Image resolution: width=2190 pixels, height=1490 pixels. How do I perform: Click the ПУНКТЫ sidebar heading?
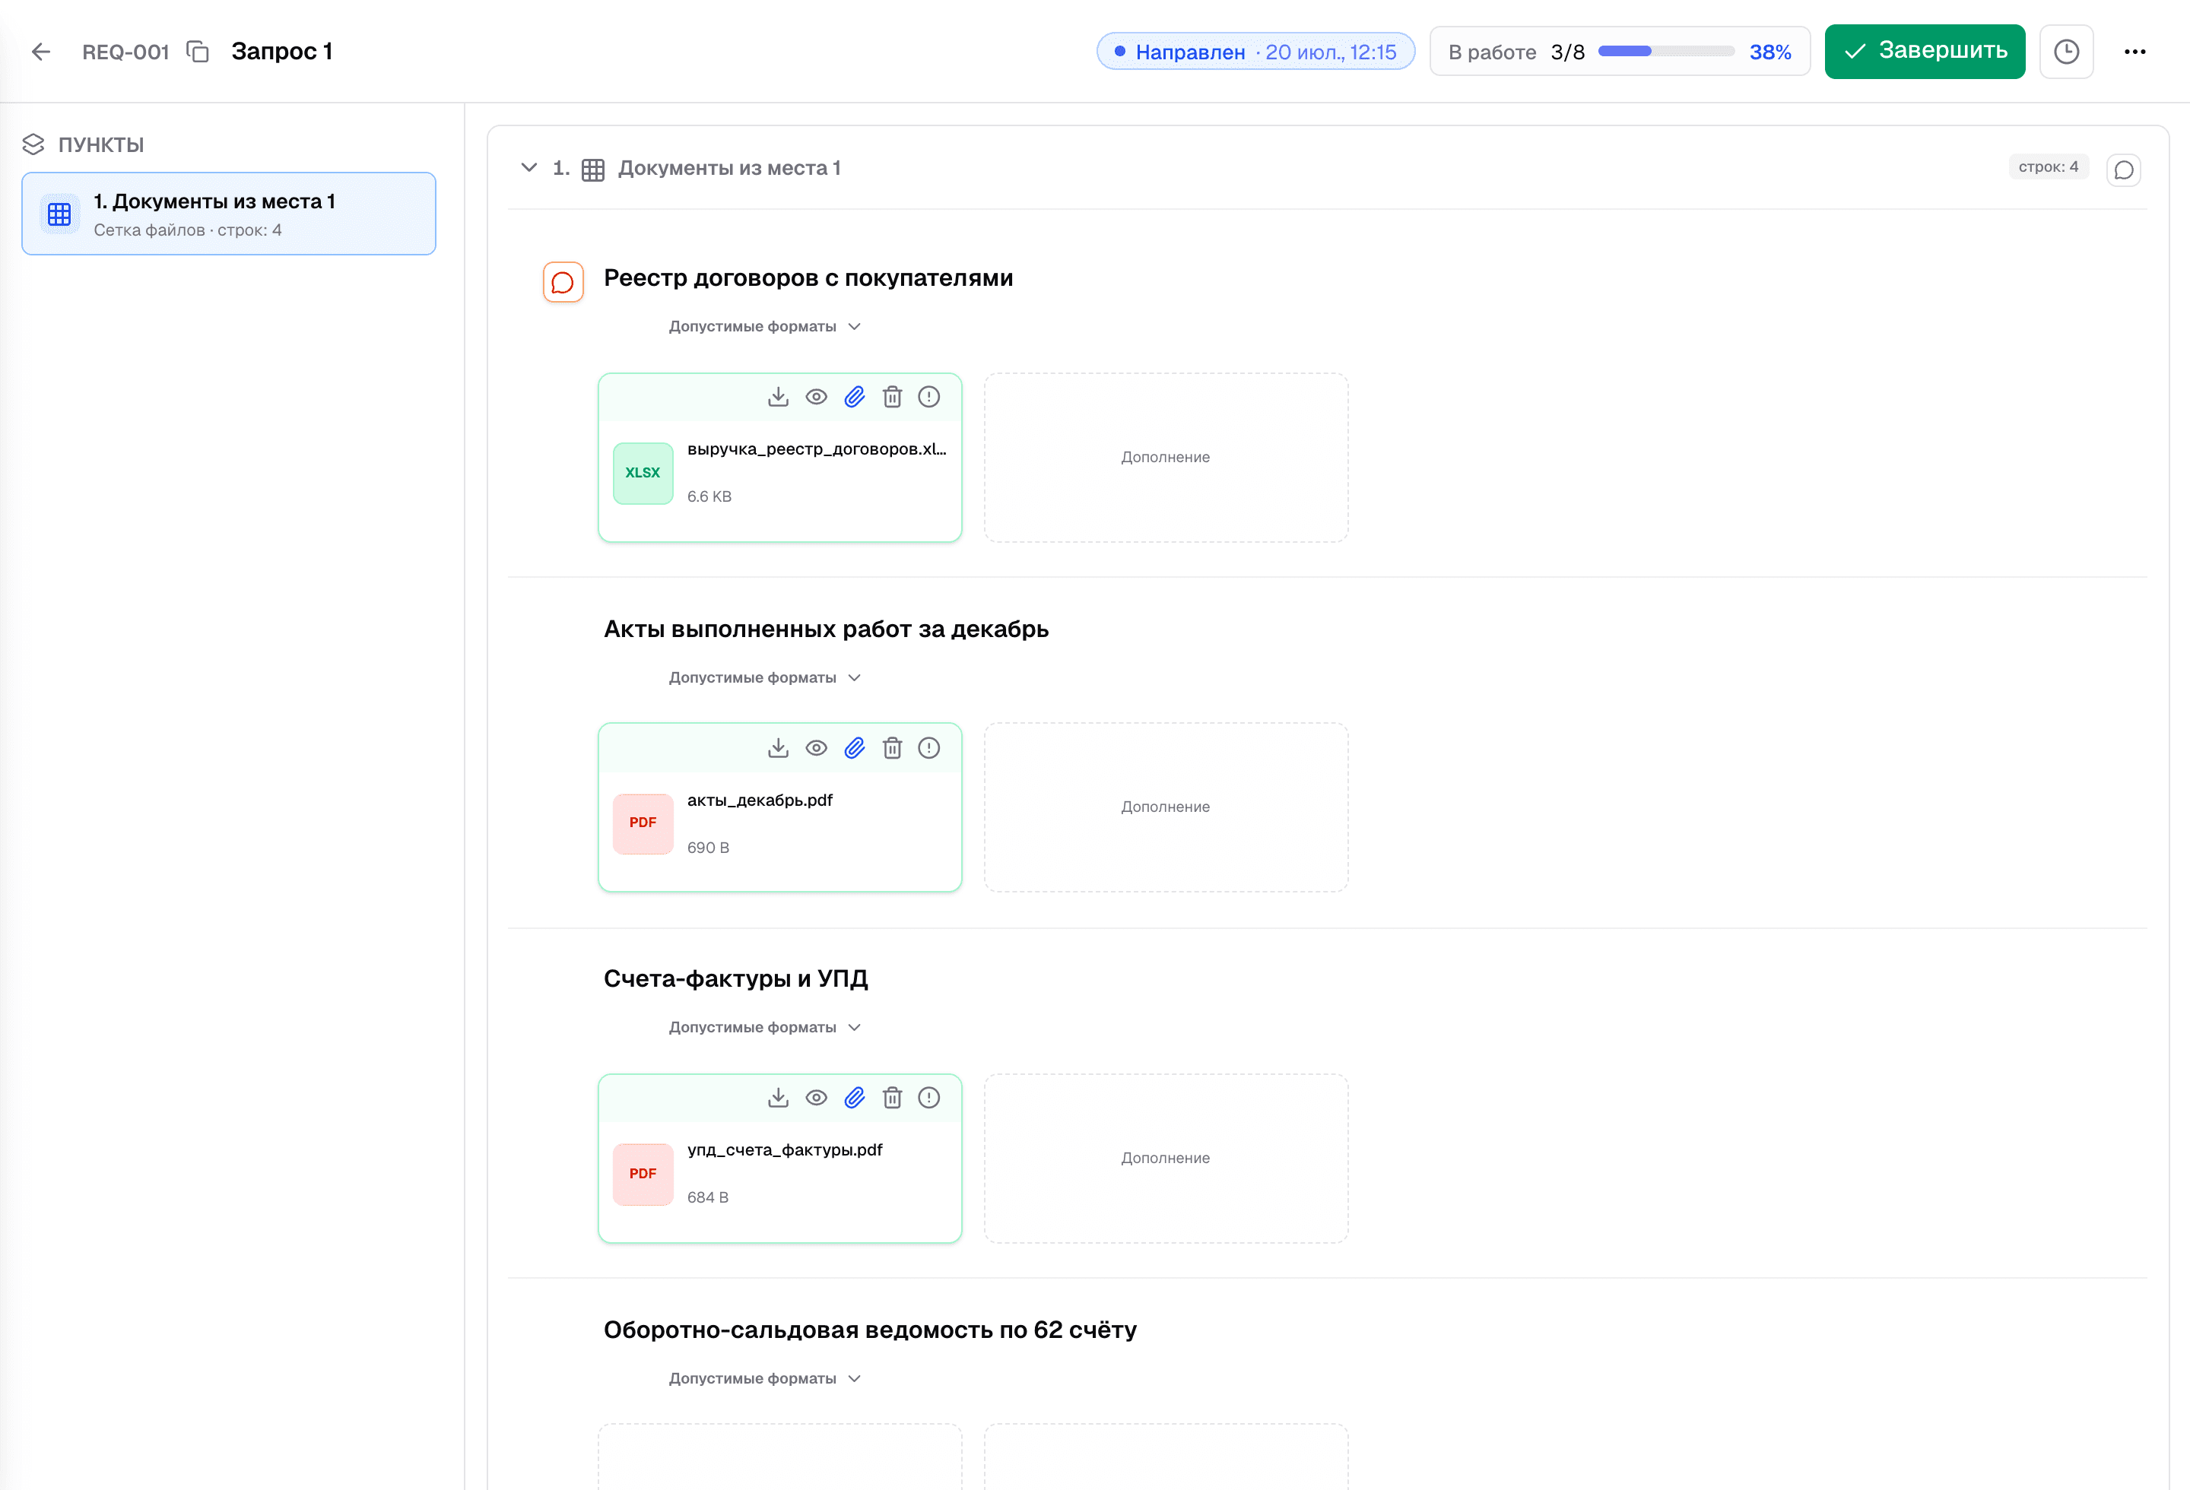pyautogui.click(x=101, y=145)
